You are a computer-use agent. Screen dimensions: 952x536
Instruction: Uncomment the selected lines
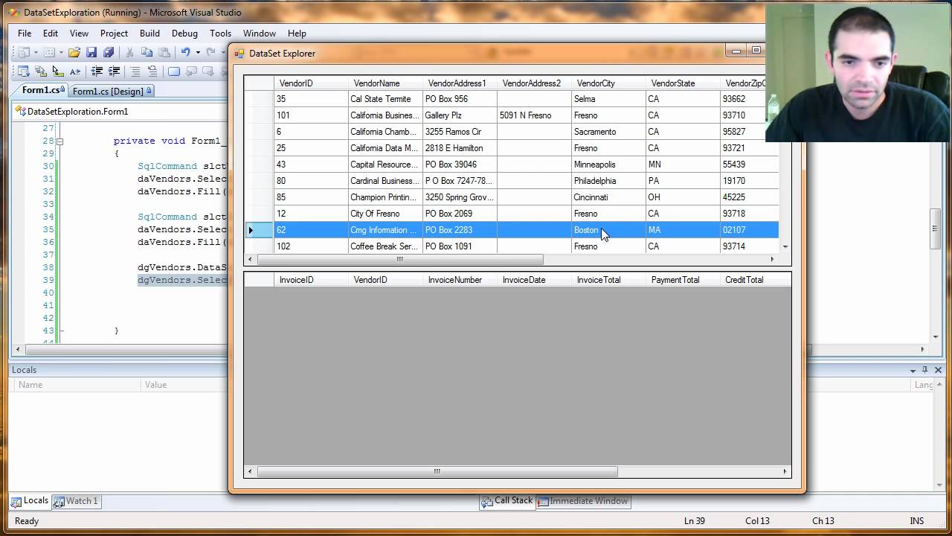tap(152, 71)
